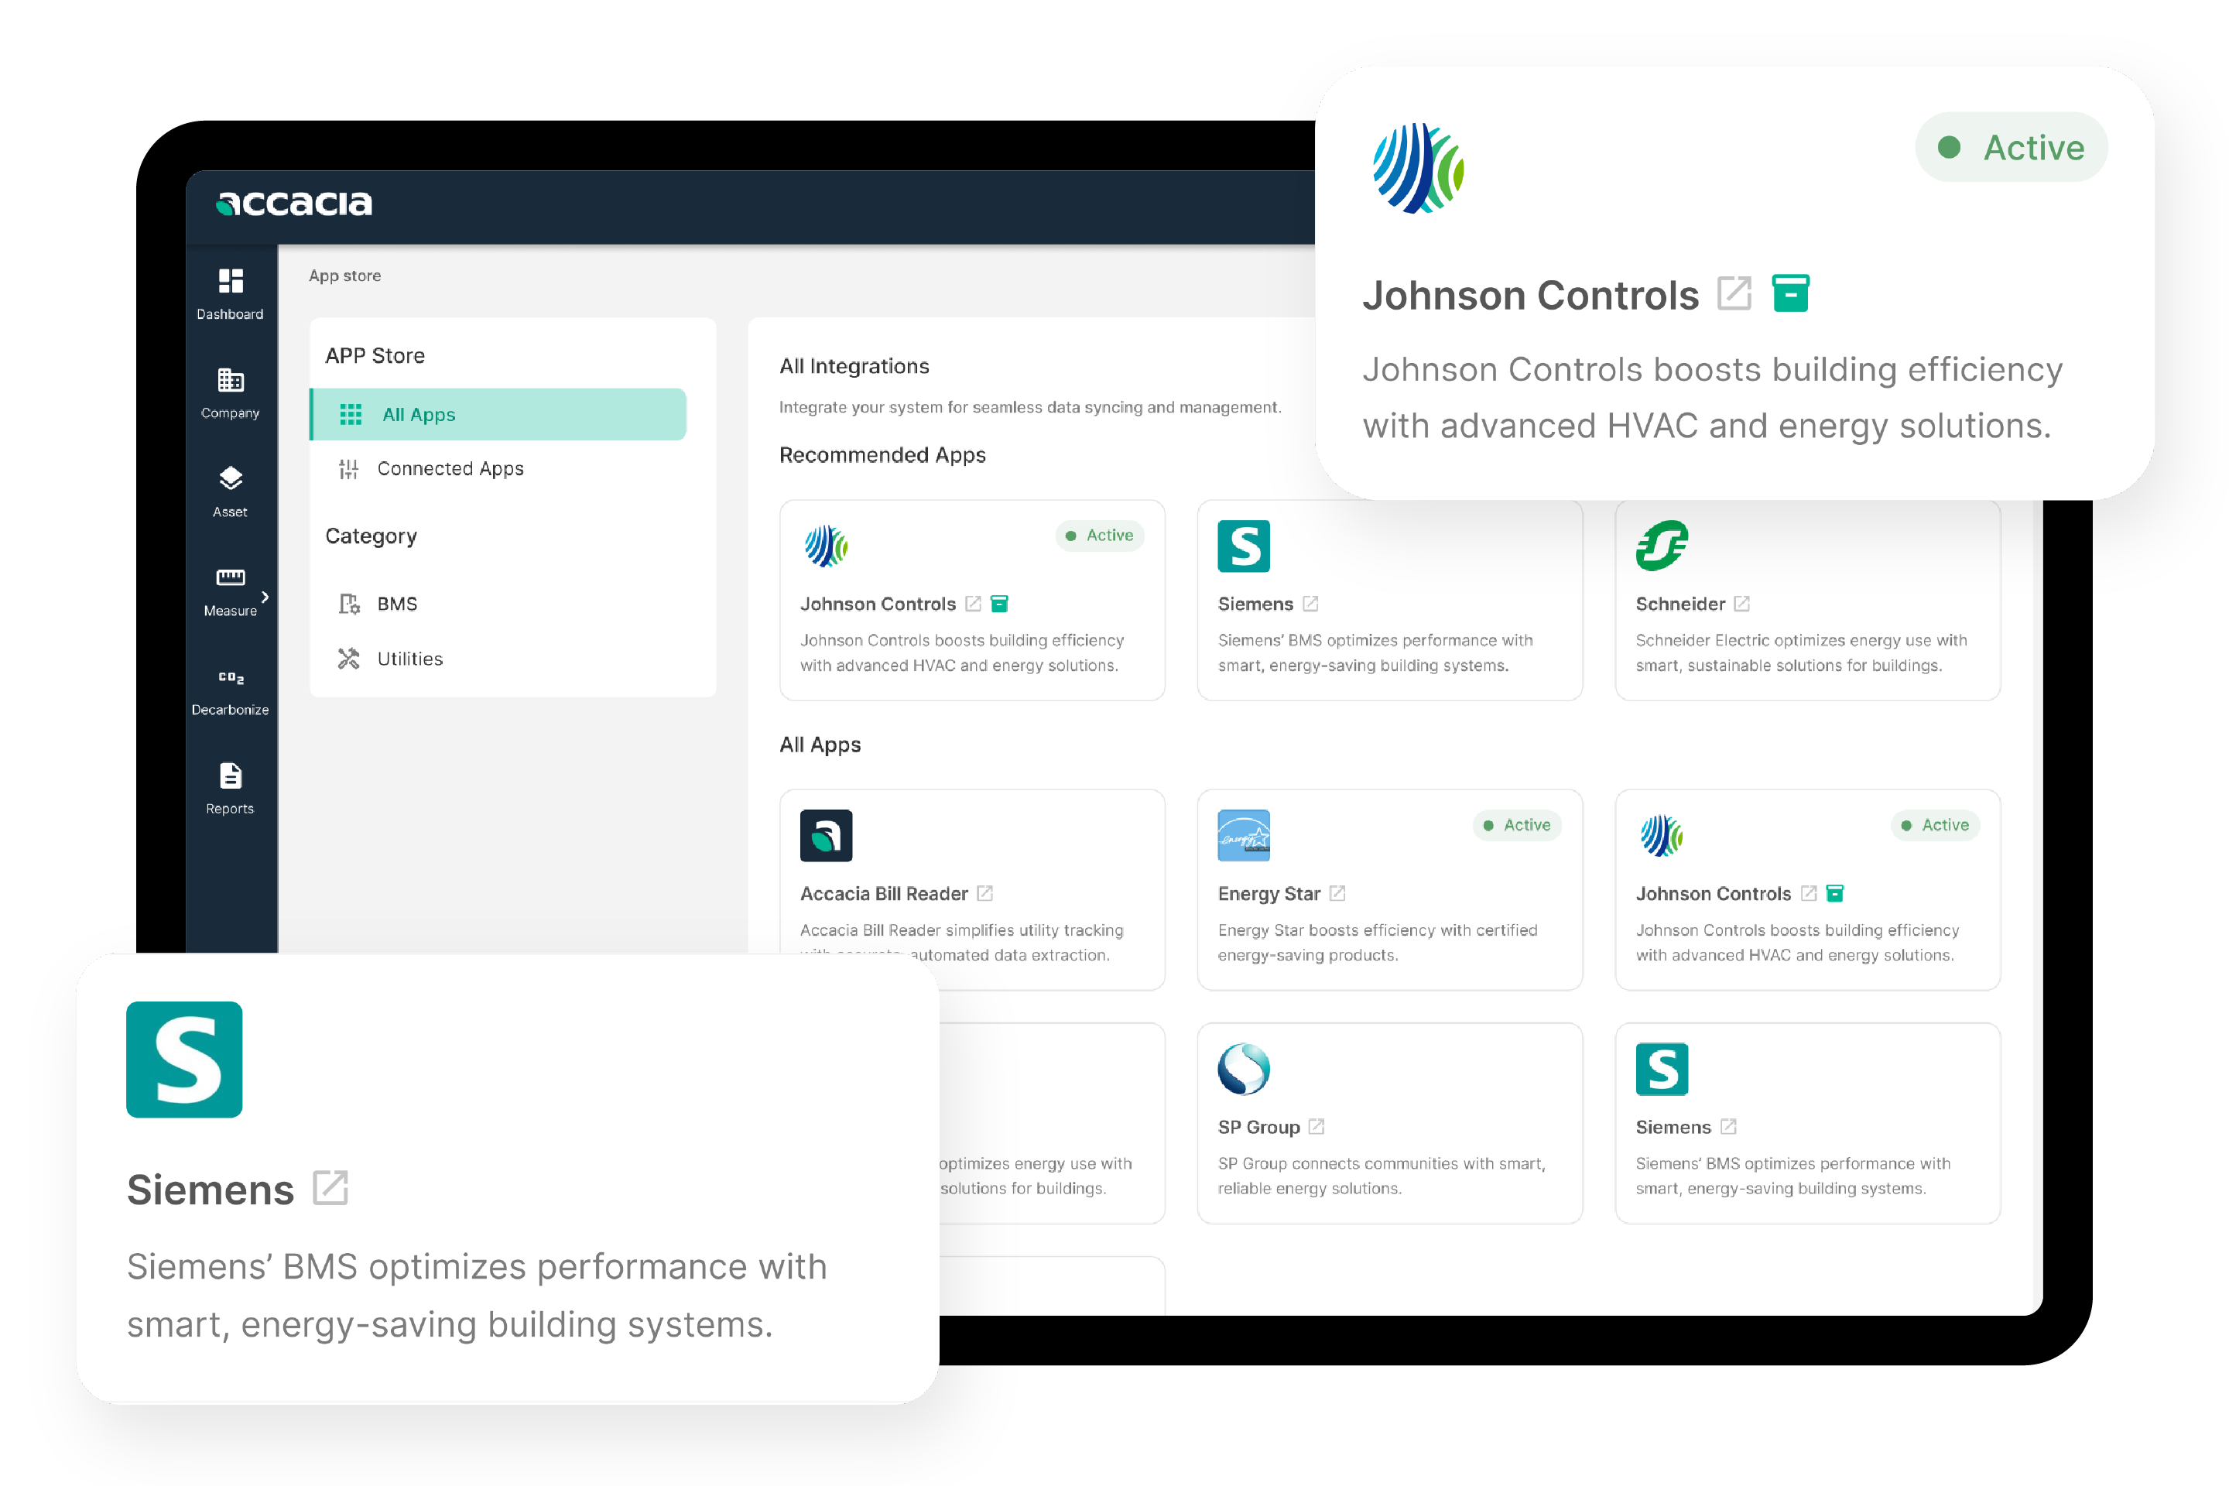Screen dimensions: 2229x1486
Task: Open the Schneider app title
Action: point(1680,604)
